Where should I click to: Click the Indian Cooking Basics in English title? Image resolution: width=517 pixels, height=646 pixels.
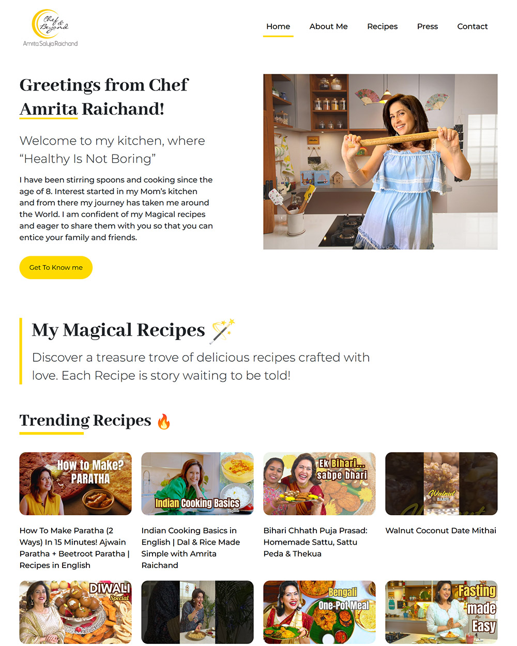click(x=191, y=548)
